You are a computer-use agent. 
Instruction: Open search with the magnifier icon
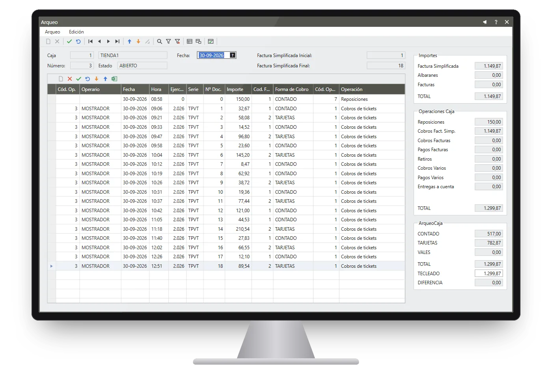coord(159,41)
